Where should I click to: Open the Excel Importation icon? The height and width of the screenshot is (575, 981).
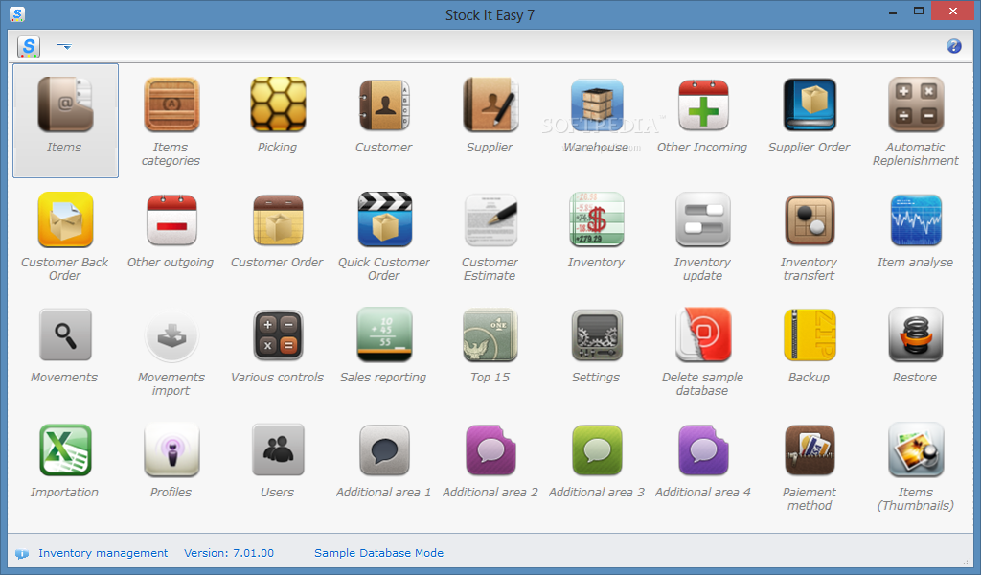pyautogui.click(x=65, y=449)
